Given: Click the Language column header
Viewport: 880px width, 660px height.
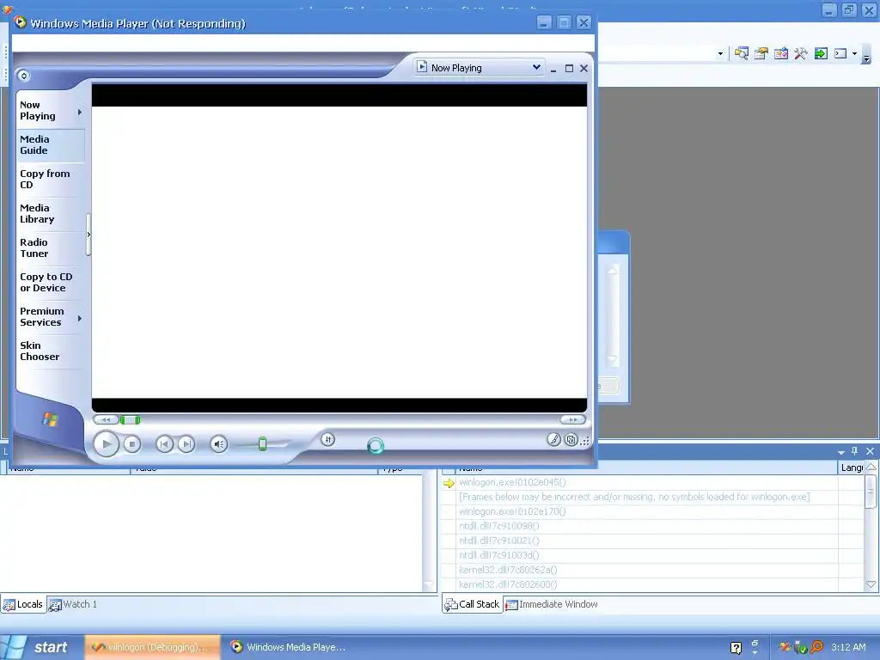Looking at the screenshot, I should coord(852,467).
